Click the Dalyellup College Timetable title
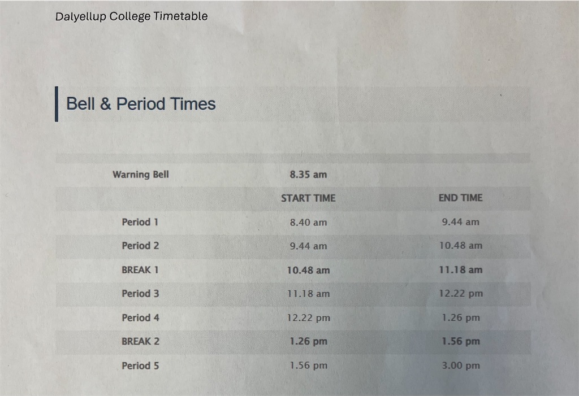The image size is (579, 396). 131,16
